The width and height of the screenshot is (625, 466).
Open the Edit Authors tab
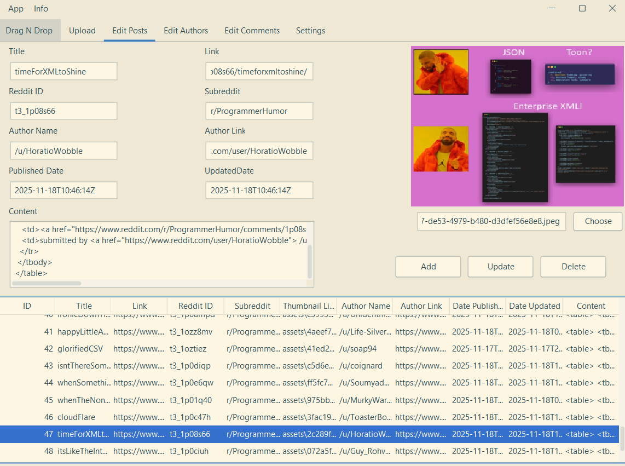[x=186, y=30]
